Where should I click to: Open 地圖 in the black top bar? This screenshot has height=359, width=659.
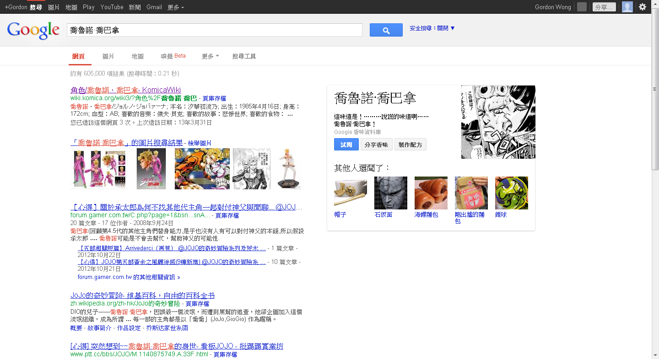click(x=71, y=7)
